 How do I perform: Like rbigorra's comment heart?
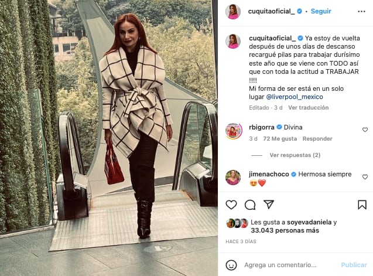click(365, 130)
